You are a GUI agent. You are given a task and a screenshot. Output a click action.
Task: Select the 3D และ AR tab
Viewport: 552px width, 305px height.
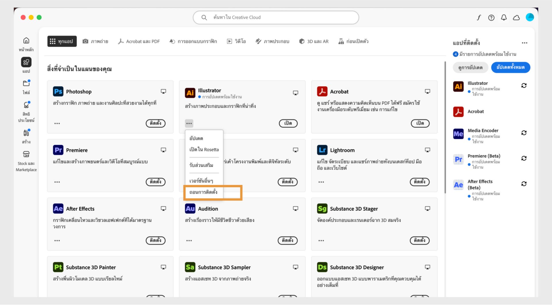[314, 41]
